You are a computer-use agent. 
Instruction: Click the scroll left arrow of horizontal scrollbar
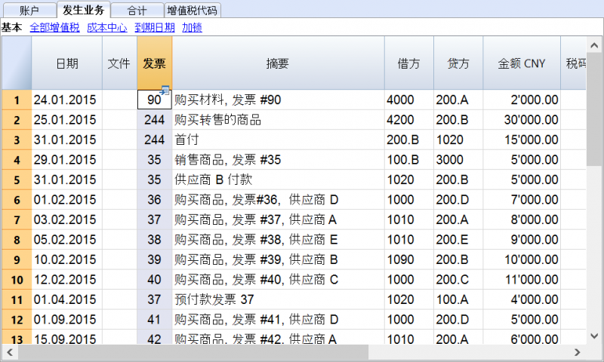(10, 352)
